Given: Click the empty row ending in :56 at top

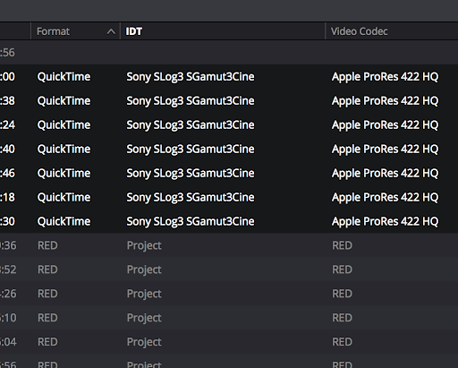Looking at the screenshot, I should (x=229, y=53).
